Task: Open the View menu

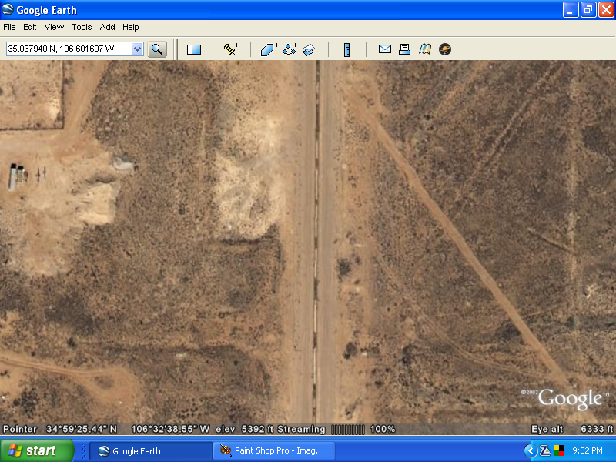Action: (x=54, y=27)
